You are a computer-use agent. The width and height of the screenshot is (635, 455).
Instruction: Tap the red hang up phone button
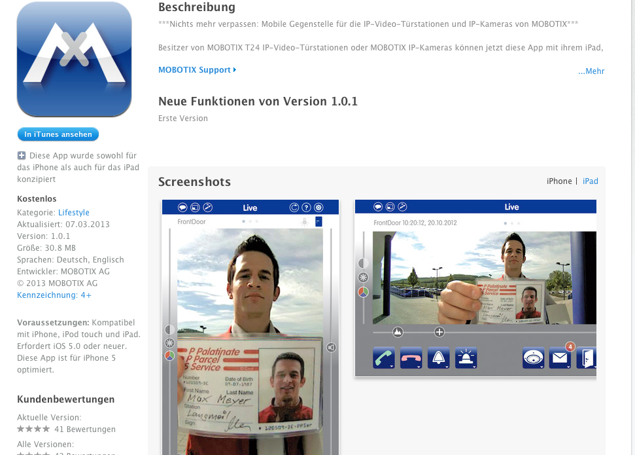coord(411,358)
